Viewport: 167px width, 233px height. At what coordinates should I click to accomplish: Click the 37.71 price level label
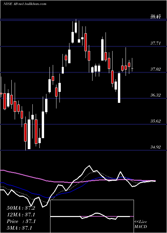tap(156, 43)
